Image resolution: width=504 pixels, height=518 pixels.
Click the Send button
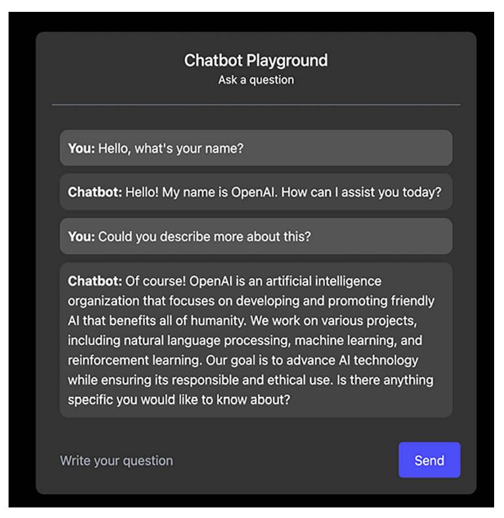pos(429,460)
